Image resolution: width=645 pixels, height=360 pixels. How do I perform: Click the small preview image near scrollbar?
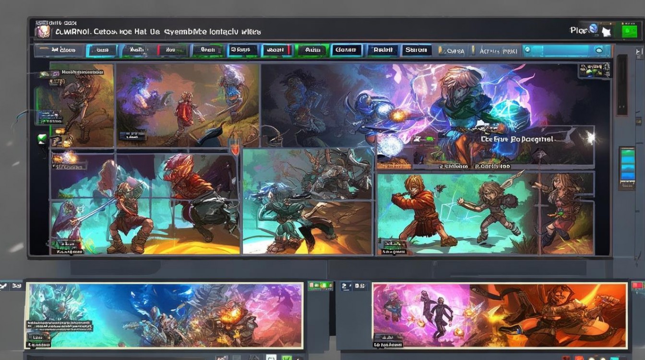(595, 70)
